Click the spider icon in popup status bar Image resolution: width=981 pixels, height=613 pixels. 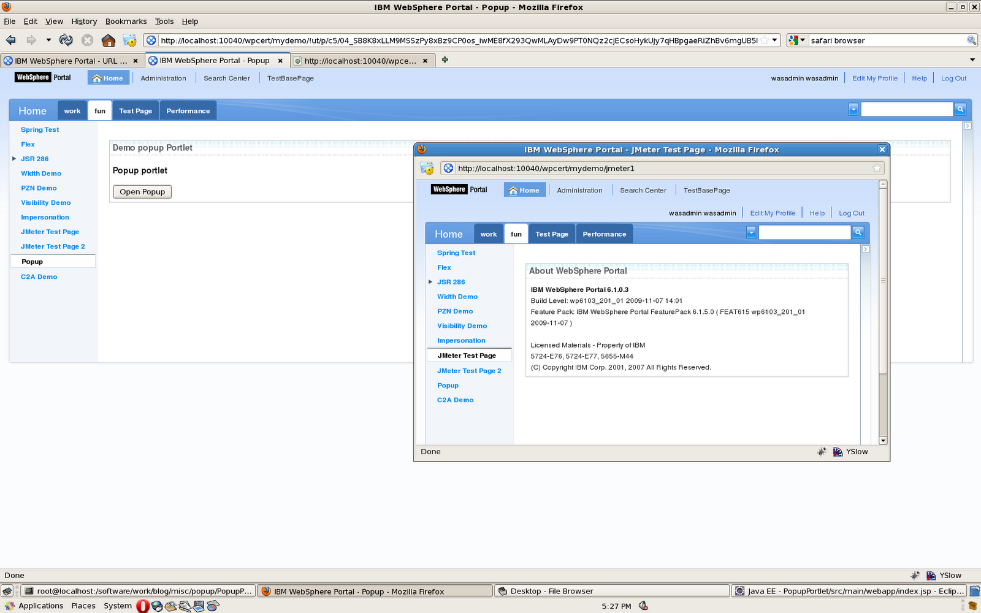[822, 452]
